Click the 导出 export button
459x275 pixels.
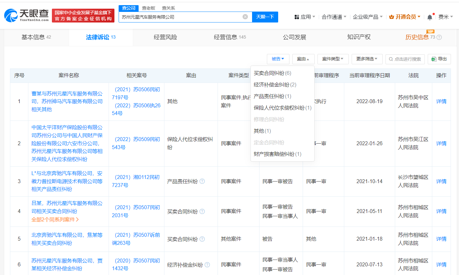pos(439,59)
